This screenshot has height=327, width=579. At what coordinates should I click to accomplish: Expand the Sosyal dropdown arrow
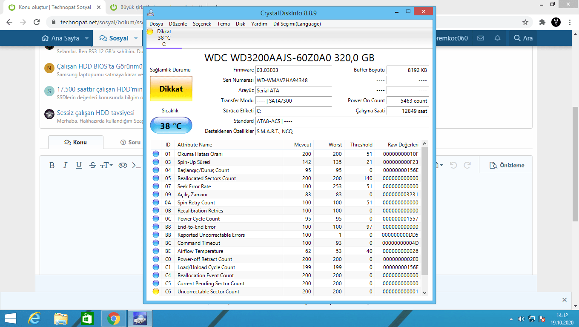pyautogui.click(x=136, y=38)
